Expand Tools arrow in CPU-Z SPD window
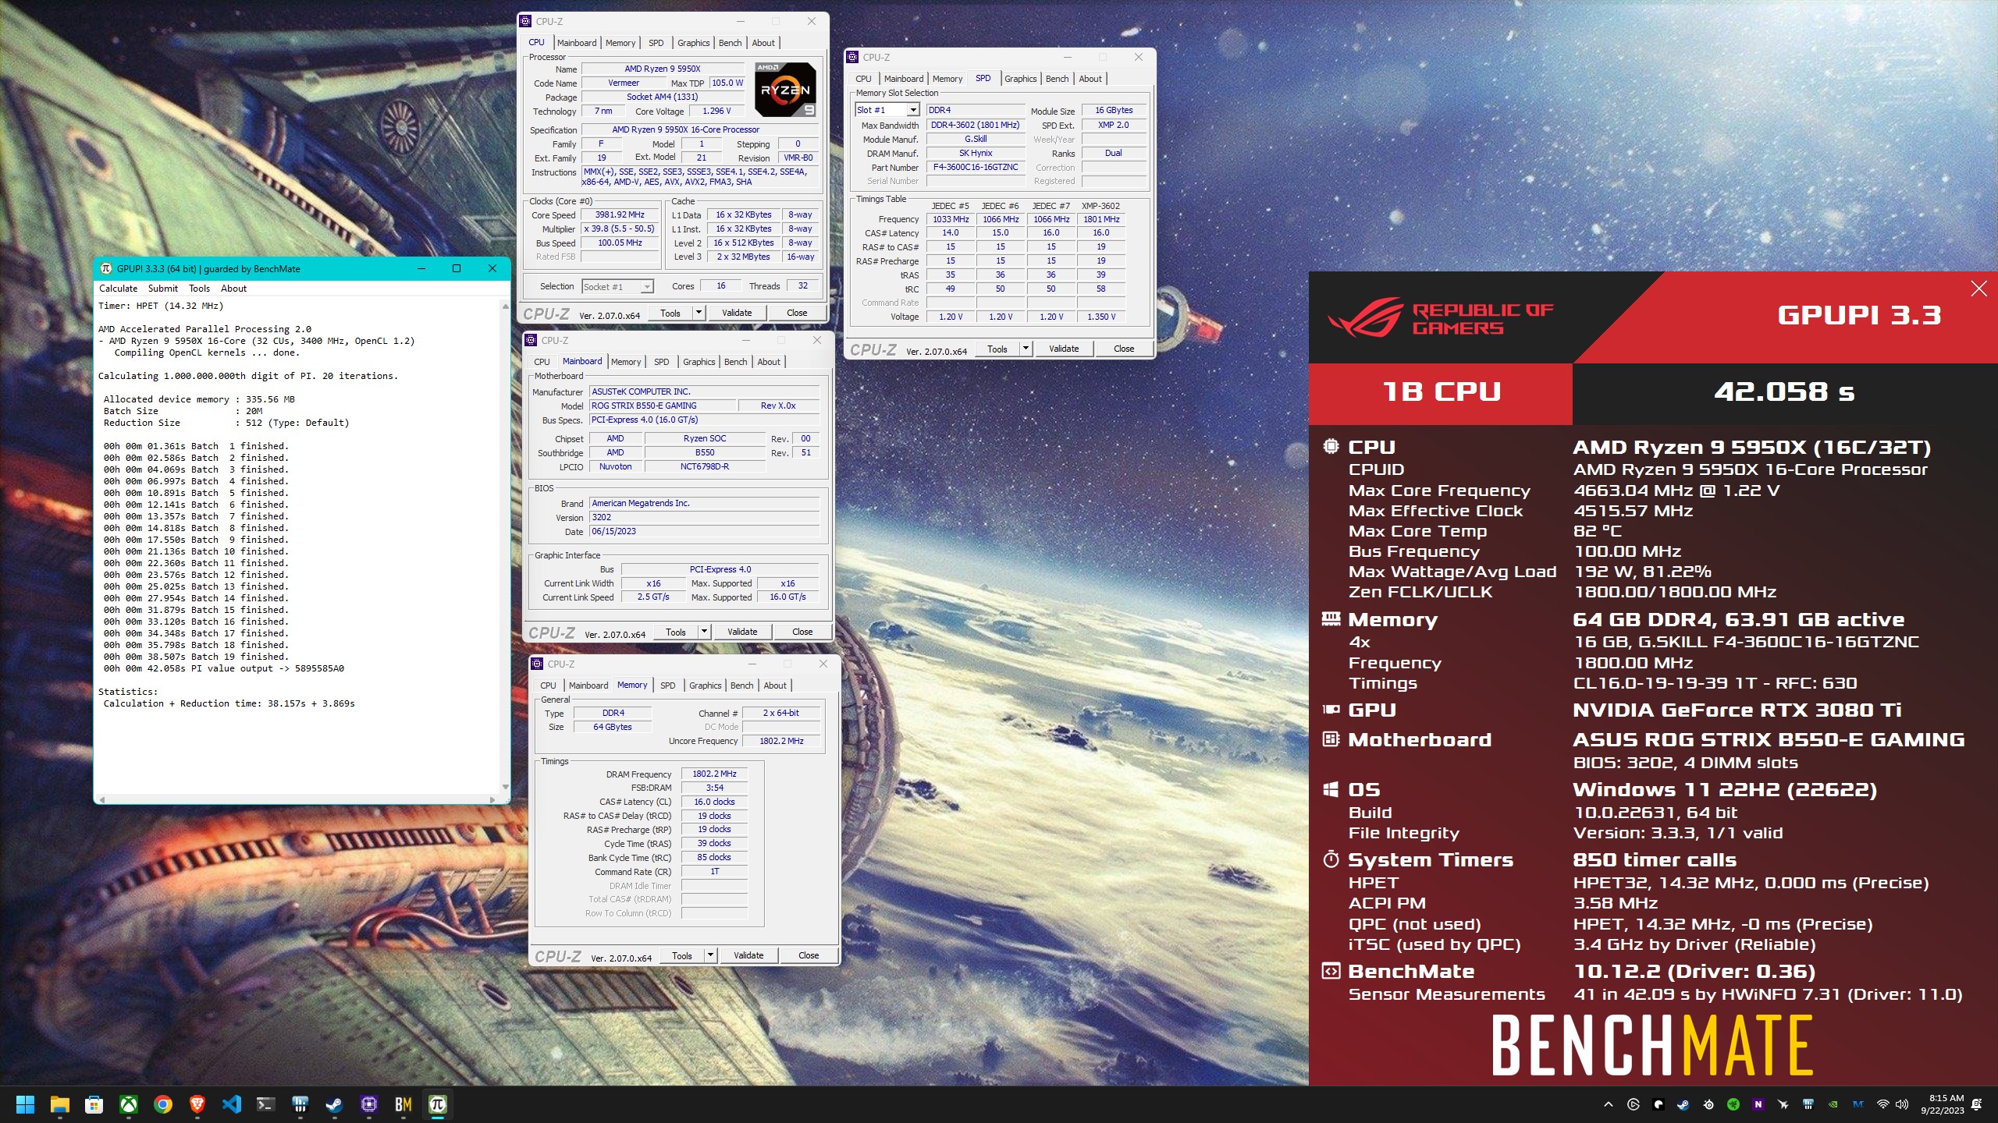The width and height of the screenshot is (1998, 1123). pyautogui.click(x=1026, y=349)
